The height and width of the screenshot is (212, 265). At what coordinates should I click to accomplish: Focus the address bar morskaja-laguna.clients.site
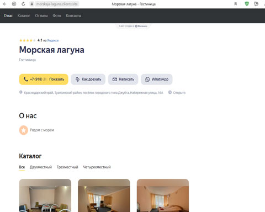pos(57,4)
